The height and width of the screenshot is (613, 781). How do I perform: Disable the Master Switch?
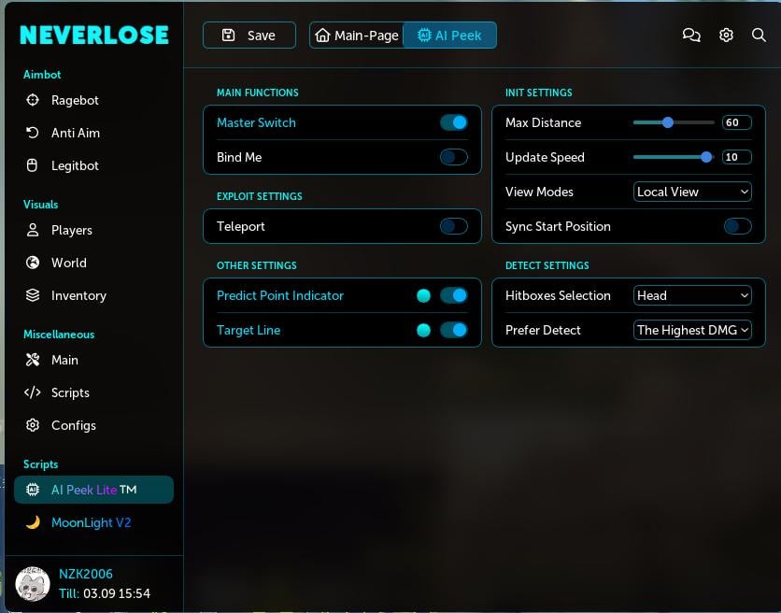[x=453, y=122]
